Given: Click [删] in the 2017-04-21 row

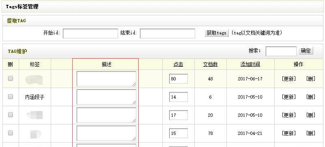Looking at the screenshot, I should (x=311, y=133).
